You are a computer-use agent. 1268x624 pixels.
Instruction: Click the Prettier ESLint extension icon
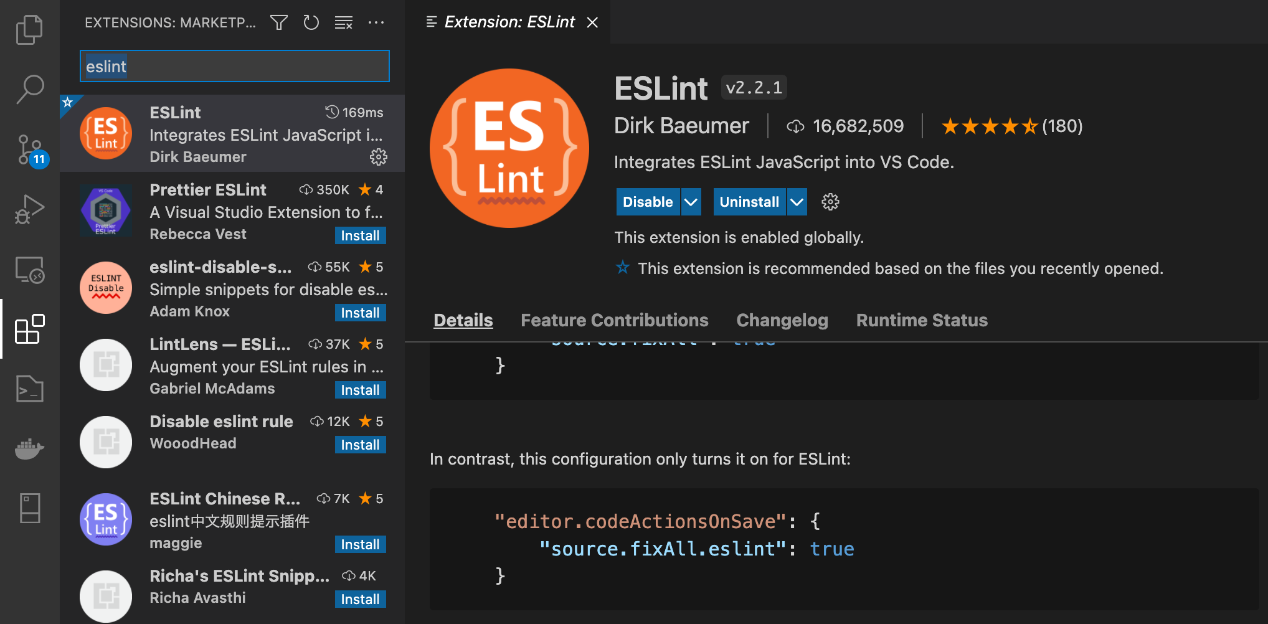pos(106,210)
